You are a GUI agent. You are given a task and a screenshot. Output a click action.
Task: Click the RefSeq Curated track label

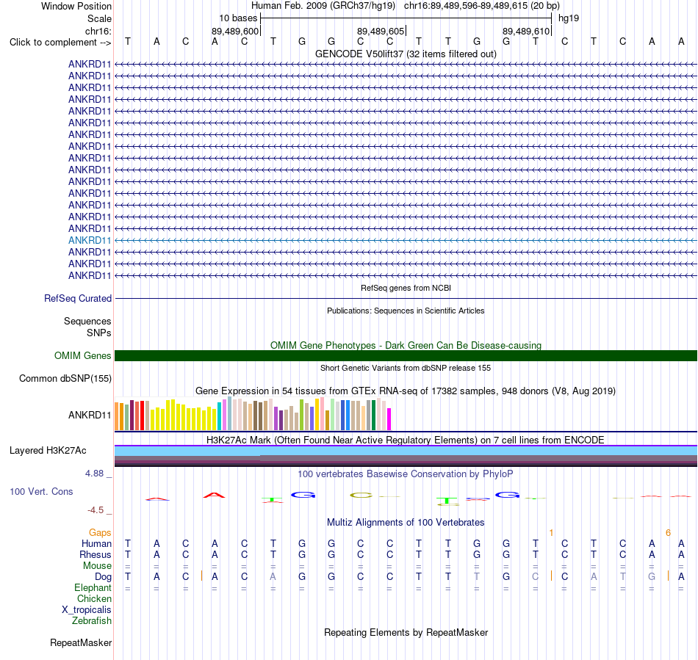coord(77,298)
